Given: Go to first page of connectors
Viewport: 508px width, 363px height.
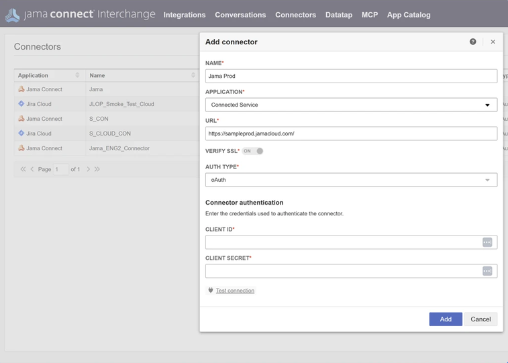Looking at the screenshot, I should [x=23, y=169].
